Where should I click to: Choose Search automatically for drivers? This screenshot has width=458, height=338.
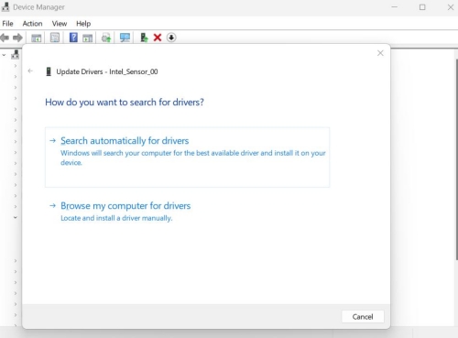(x=187, y=158)
